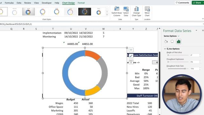
Task: Click the Layoffs value -45
Action: tap(150, 111)
